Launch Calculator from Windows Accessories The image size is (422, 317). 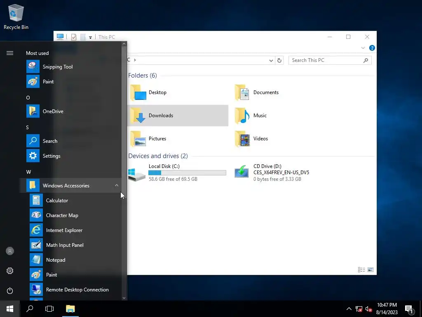[70, 201]
